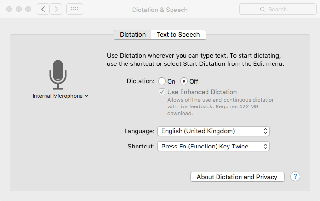Click the large microphone icon
320x201 pixels.
pos(58,74)
